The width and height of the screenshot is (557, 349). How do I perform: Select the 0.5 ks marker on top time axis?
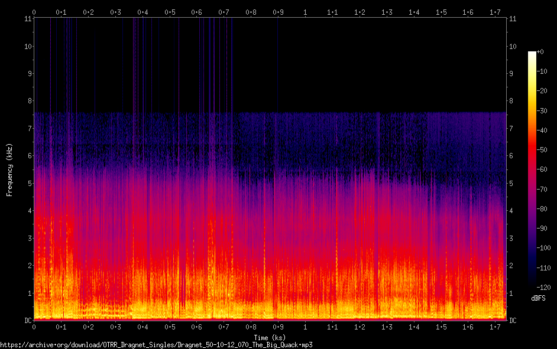[170, 12]
